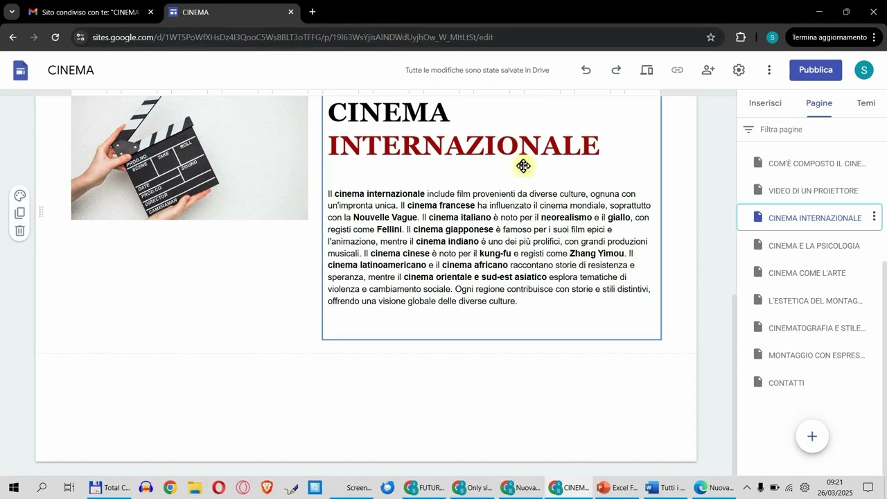Click the site title CINEMA field

tap(71, 70)
